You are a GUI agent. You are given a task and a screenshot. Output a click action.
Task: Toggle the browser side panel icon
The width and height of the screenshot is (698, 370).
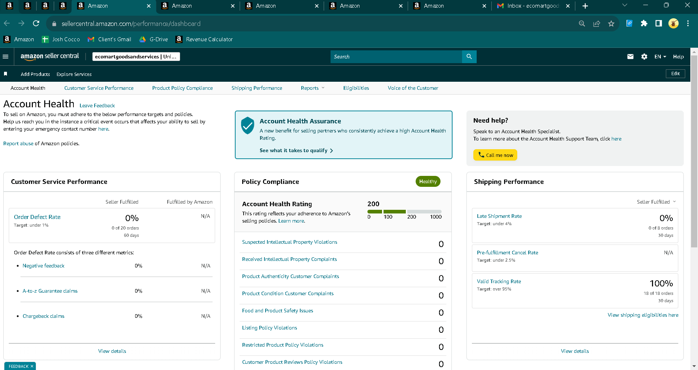point(659,23)
